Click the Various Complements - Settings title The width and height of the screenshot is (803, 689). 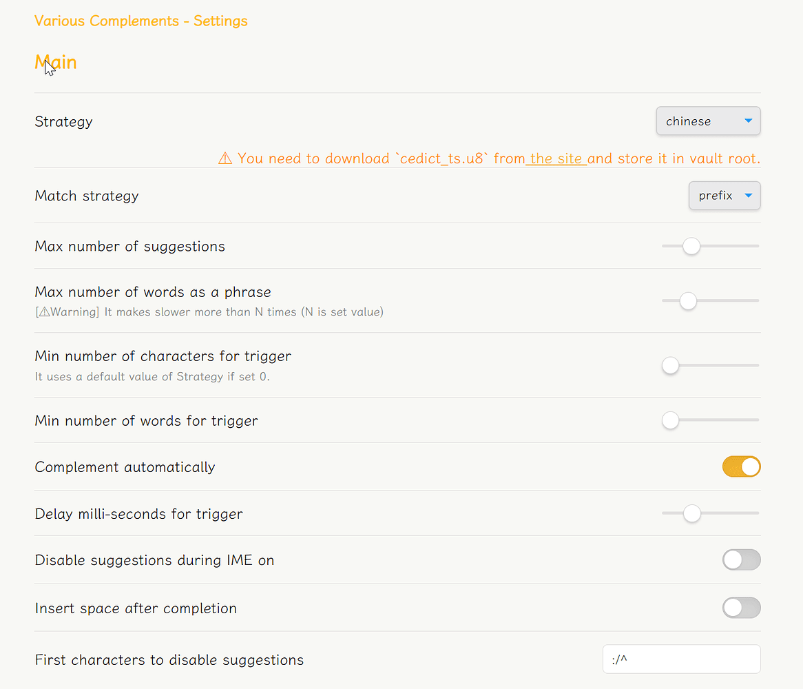tap(141, 21)
